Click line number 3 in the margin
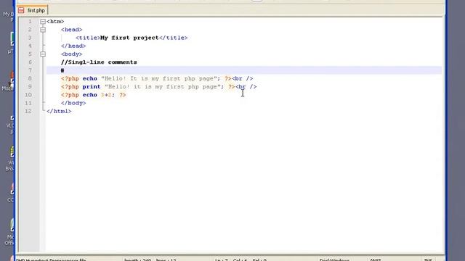The image size is (465, 261). (30, 38)
